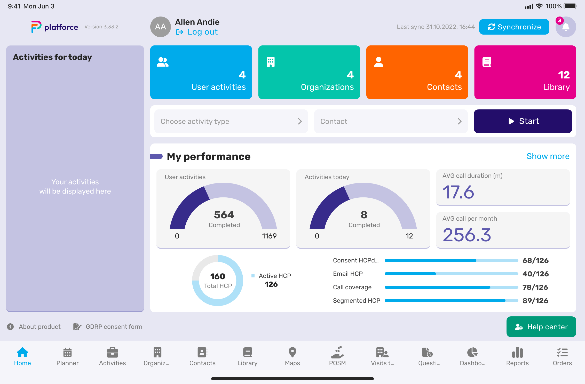
Task: Click the Log out link
Action: pyautogui.click(x=197, y=32)
